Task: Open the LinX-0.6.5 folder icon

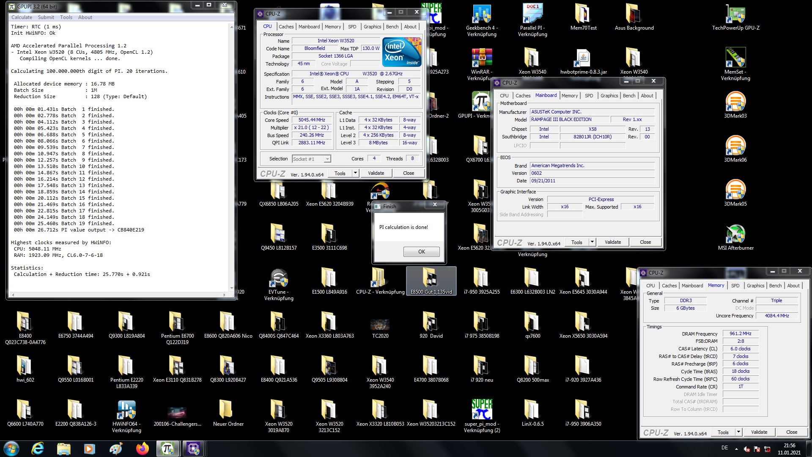Action: [x=532, y=413]
